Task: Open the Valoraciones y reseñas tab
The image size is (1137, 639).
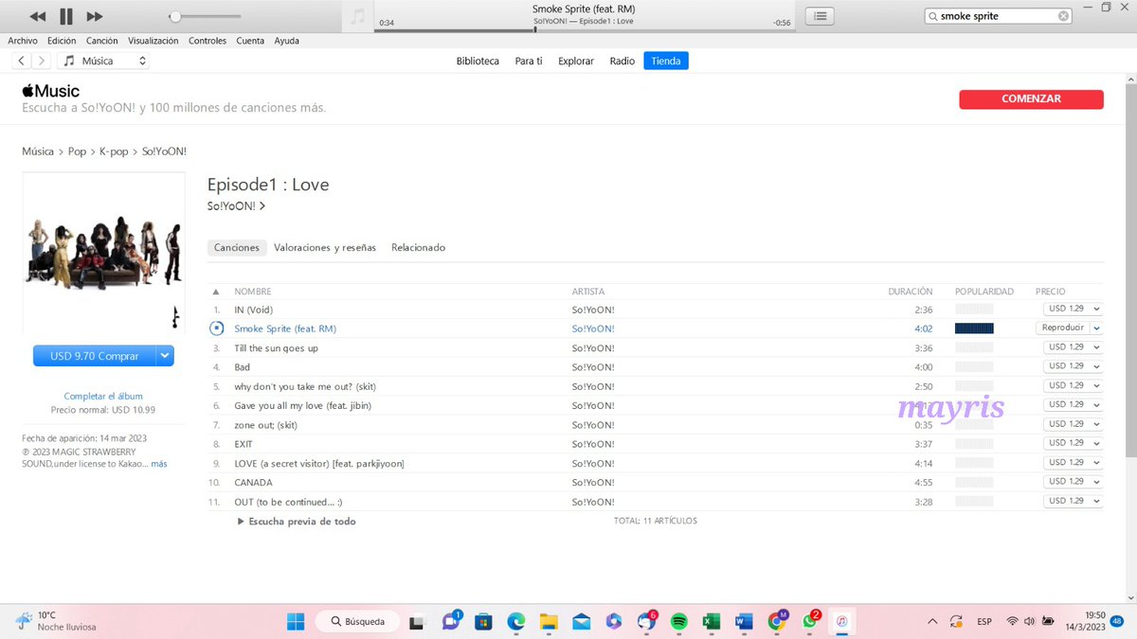Action: (325, 247)
